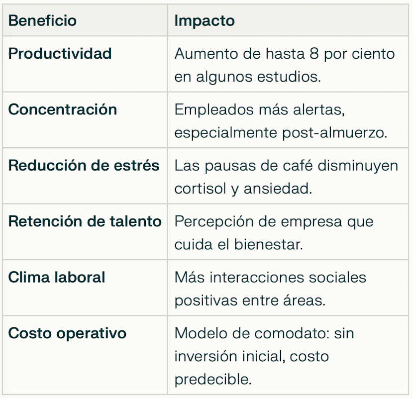Select the 'Costo operativo' row label
Image resolution: width=413 pixels, height=398 pixels.
click(67, 333)
